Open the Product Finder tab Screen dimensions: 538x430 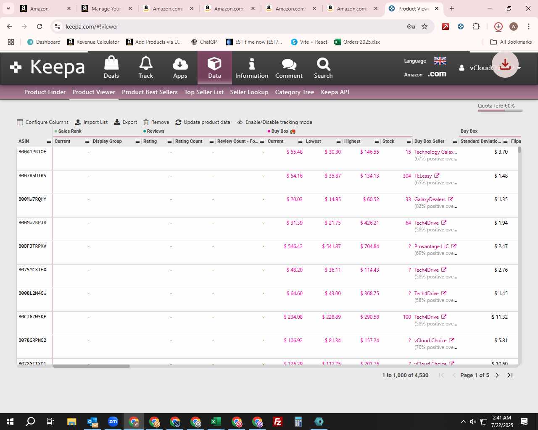[45, 92]
